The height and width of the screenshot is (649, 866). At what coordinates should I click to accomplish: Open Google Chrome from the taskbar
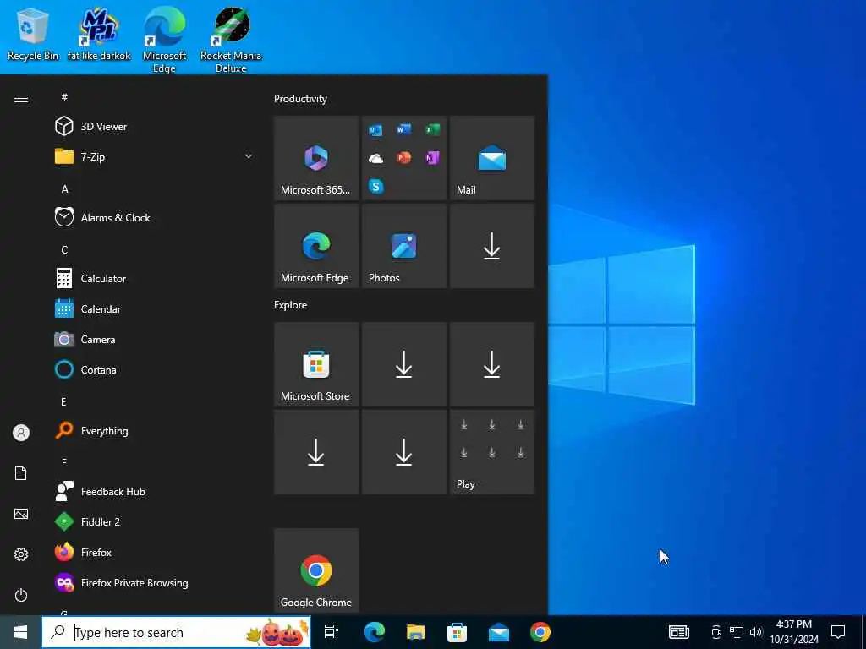(540, 632)
